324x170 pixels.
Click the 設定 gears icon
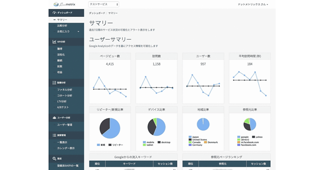(54, 159)
